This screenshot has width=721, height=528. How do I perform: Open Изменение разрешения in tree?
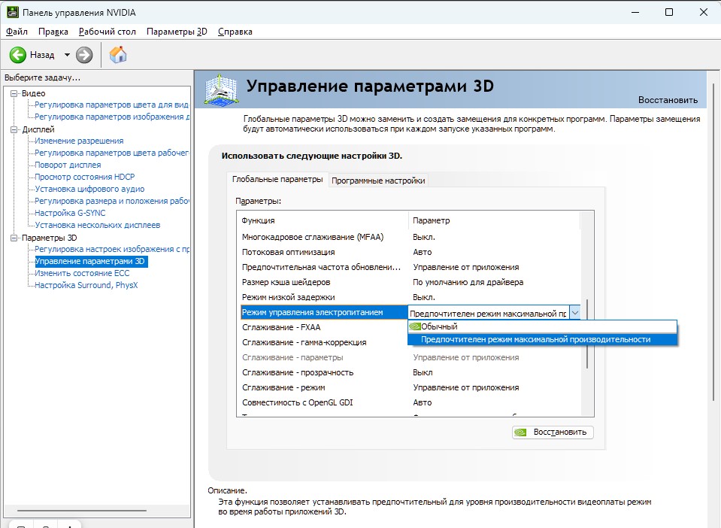click(79, 141)
